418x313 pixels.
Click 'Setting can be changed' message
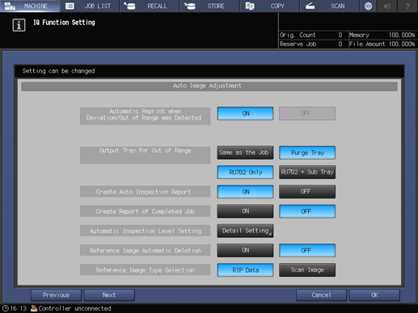click(58, 71)
